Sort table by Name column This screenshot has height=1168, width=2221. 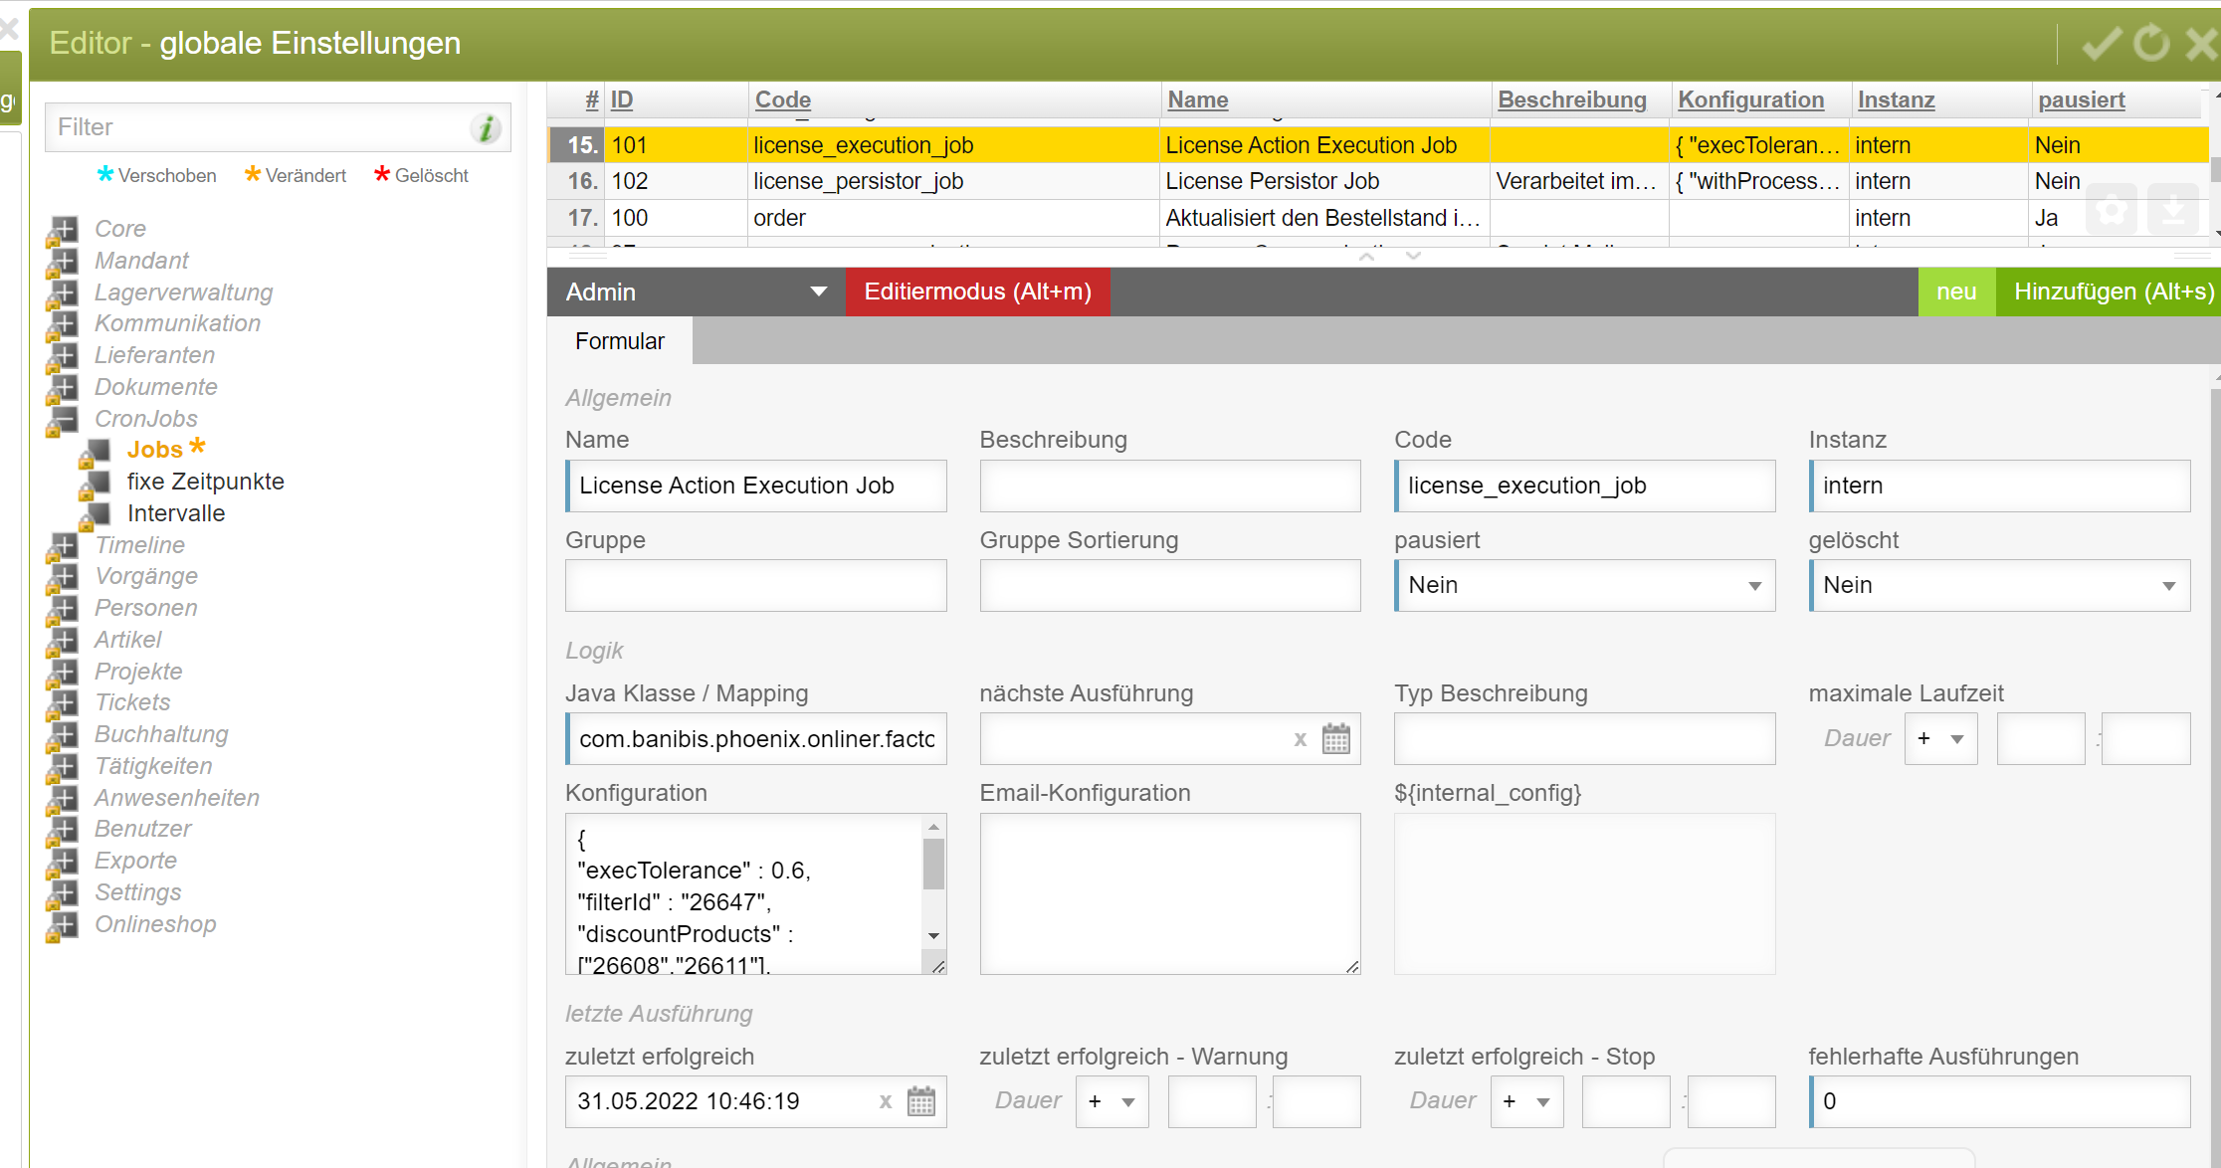pyautogui.click(x=1198, y=99)
